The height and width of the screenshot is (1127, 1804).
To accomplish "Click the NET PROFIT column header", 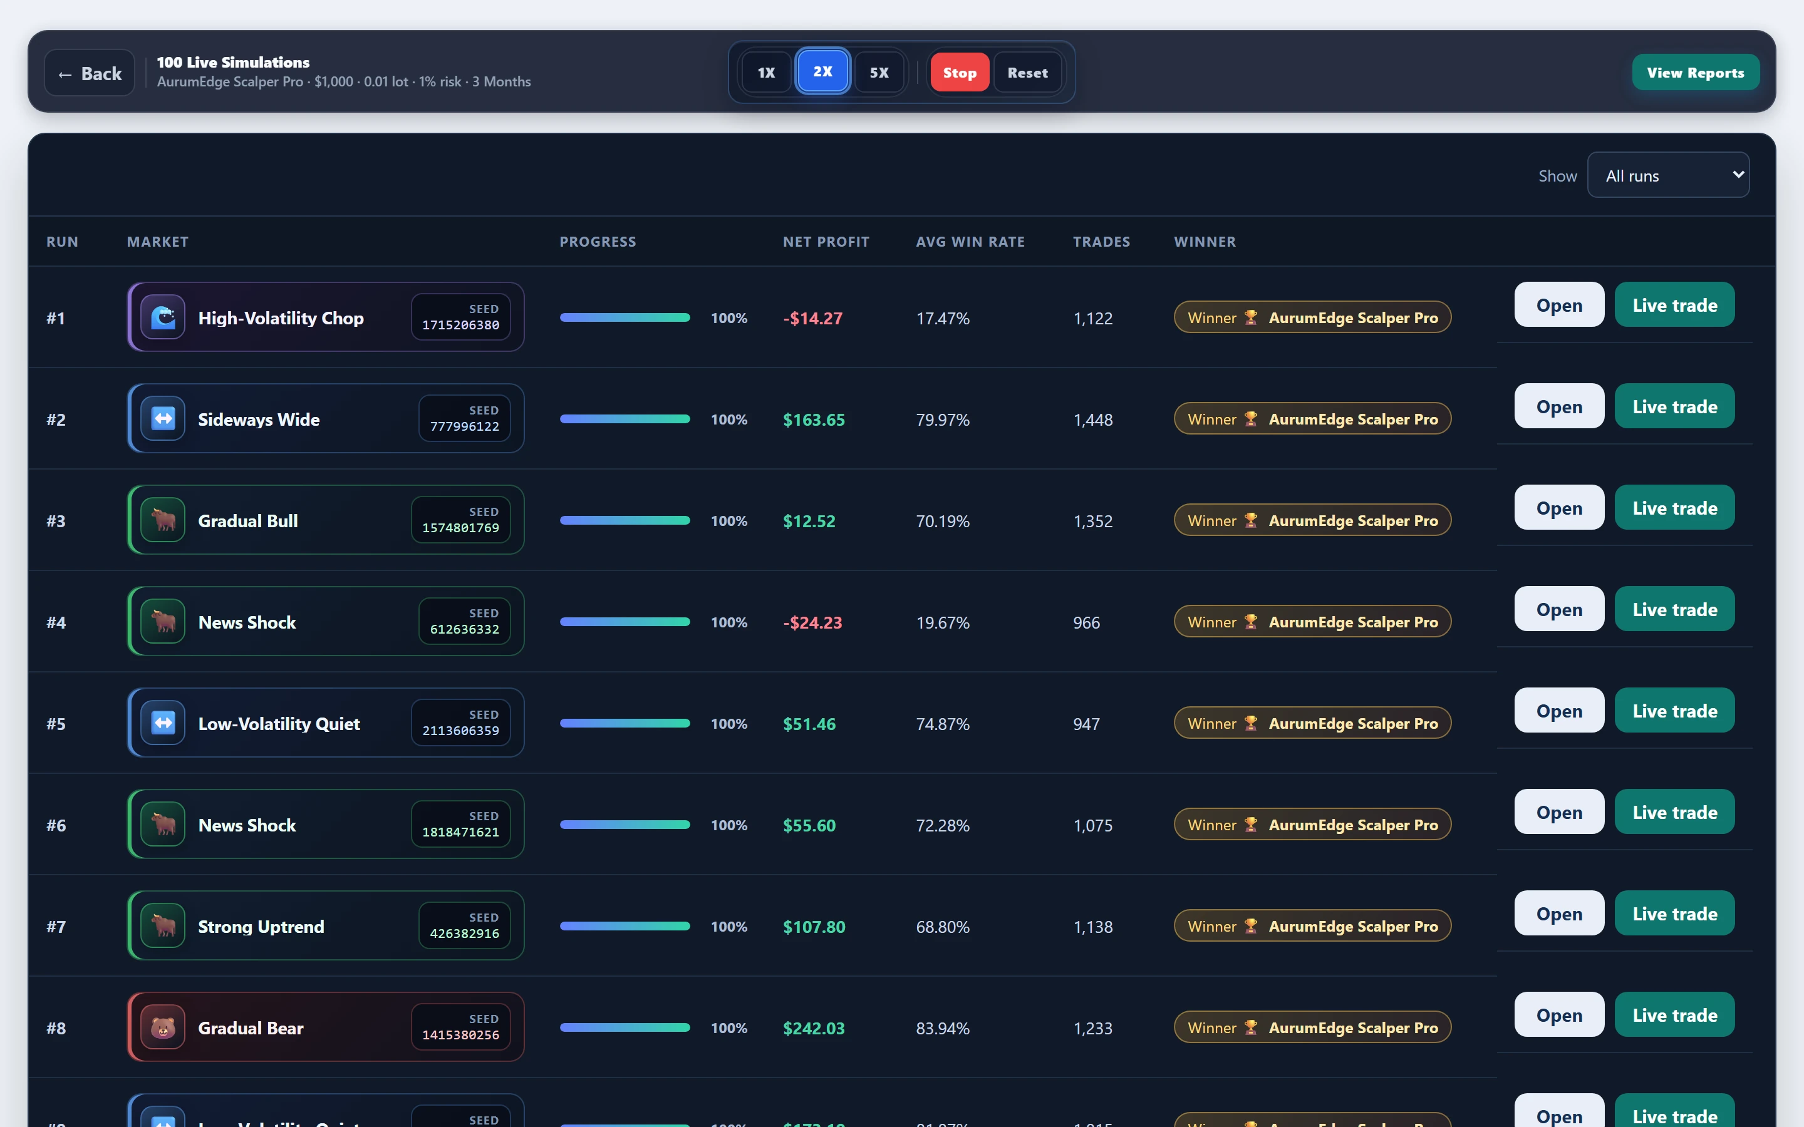I will pos(826,242).
